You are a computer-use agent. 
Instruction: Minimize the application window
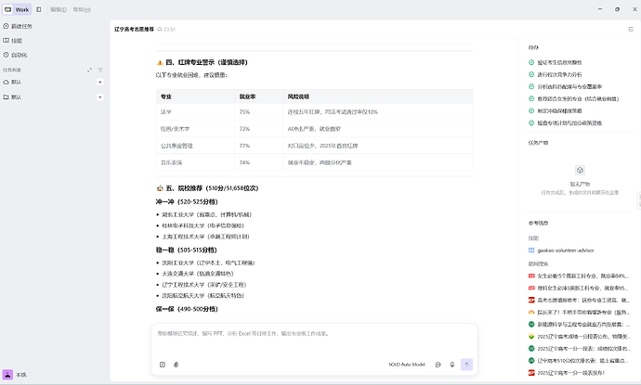[600, 9]
